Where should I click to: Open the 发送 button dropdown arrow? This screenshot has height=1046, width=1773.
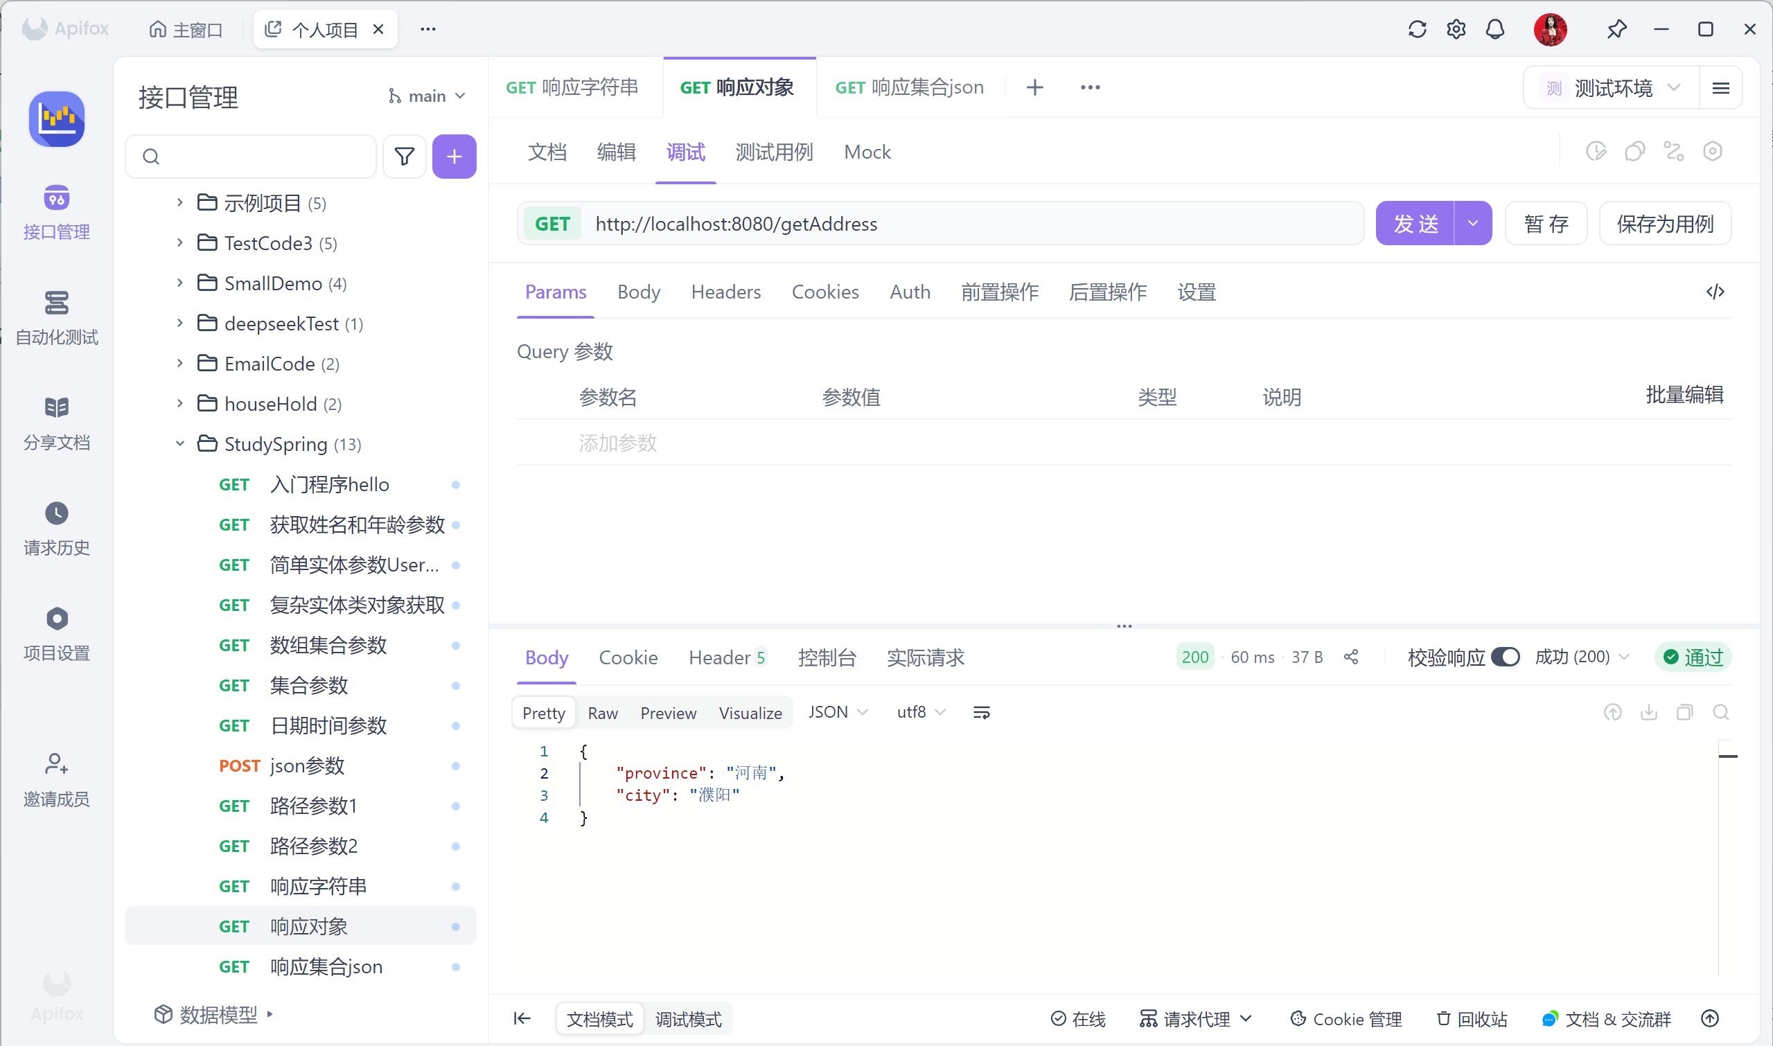pos(1473,224)
